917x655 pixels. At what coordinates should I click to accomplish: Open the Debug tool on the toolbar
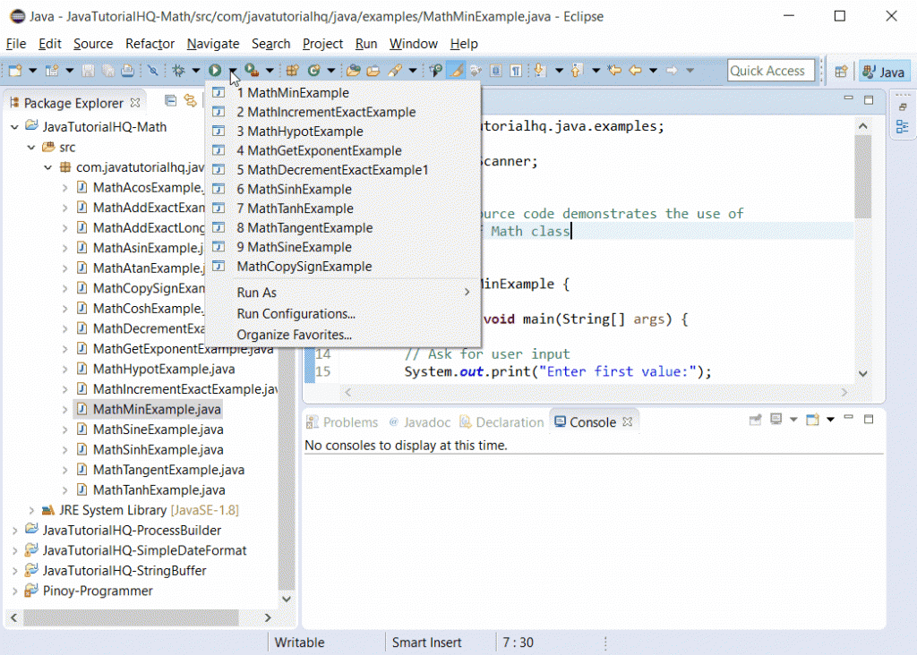point(178,71)
